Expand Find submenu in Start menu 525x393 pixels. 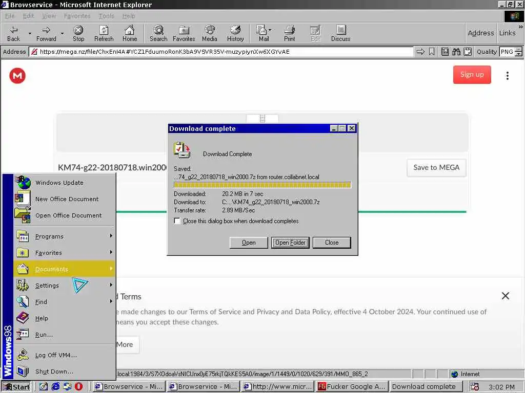pos(65,302)
